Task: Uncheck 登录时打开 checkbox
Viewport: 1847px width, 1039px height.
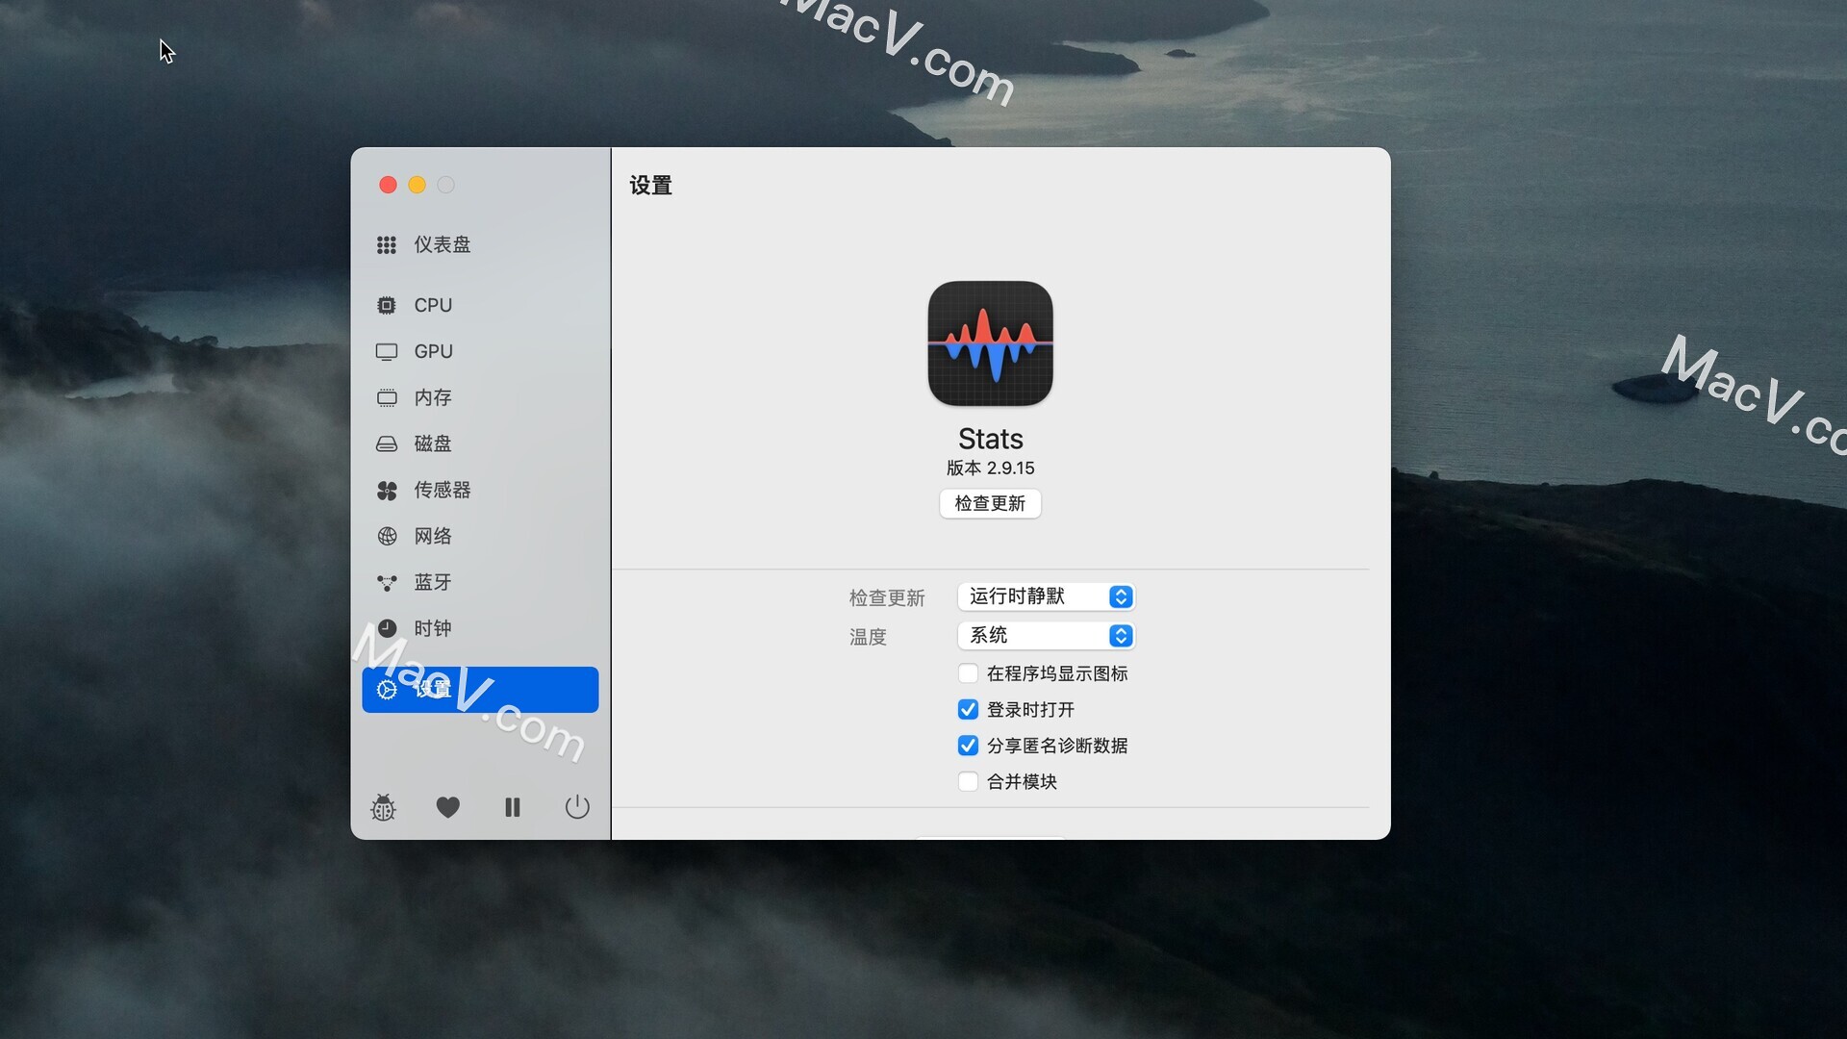Action: [968, 710]
